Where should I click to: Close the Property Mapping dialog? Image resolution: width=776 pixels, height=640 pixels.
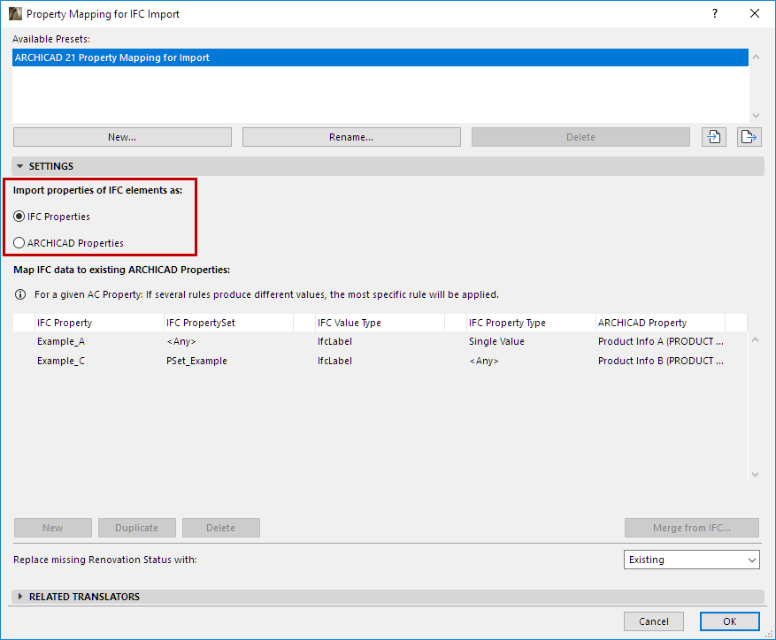coord(754,14)
